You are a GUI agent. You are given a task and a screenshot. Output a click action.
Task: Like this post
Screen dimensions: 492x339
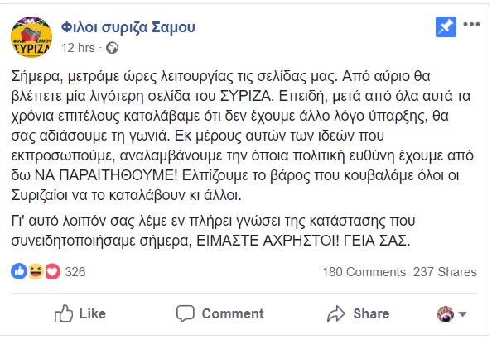click(80, 313)
